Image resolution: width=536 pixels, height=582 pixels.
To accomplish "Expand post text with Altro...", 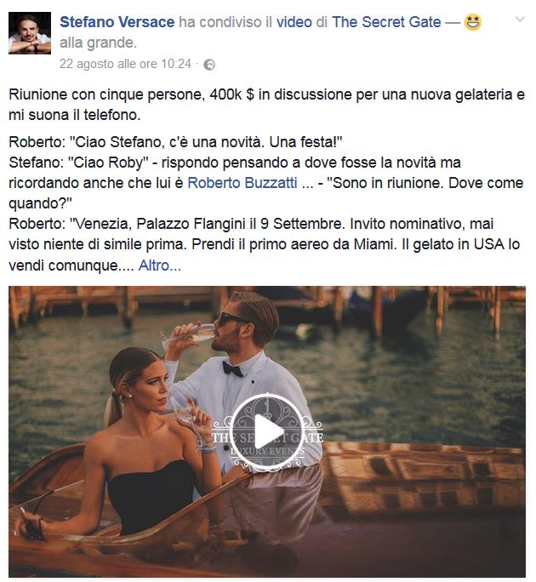I will (x=160, y=265).
